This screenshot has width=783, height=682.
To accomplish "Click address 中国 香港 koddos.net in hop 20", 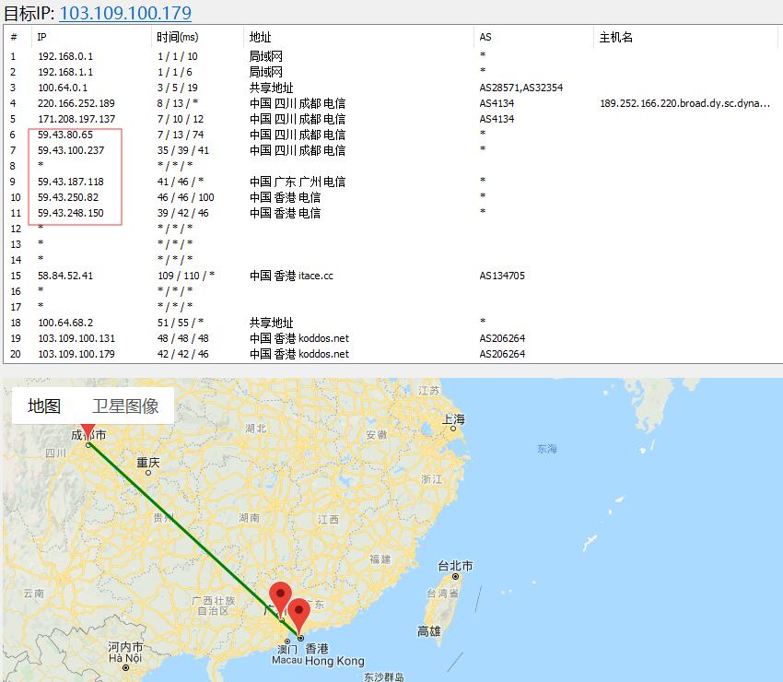I will (299, 354).
